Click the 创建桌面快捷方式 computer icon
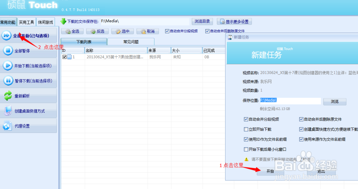Viewport: 358px width, 189px height. (8, 111)
